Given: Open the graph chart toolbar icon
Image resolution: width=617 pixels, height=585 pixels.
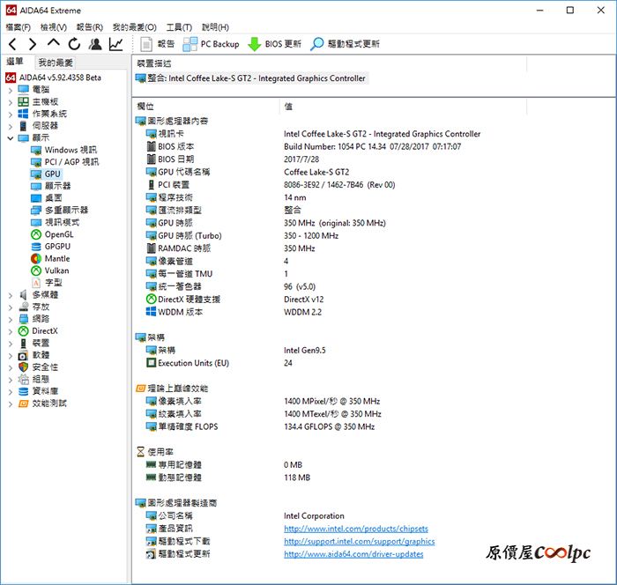Looking at the screenshot, I should pos(115,44).
